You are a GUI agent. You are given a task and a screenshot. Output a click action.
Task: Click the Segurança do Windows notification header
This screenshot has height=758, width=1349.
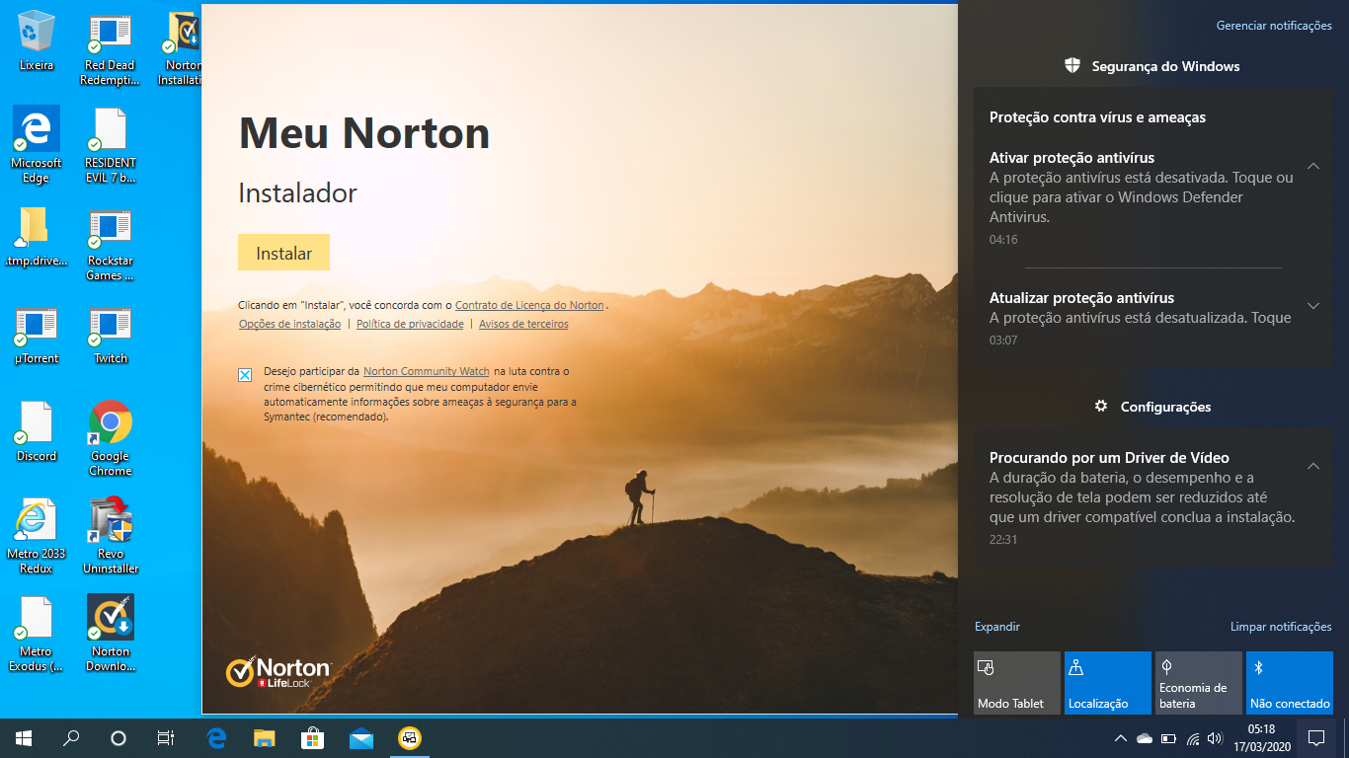(1151, 66)
